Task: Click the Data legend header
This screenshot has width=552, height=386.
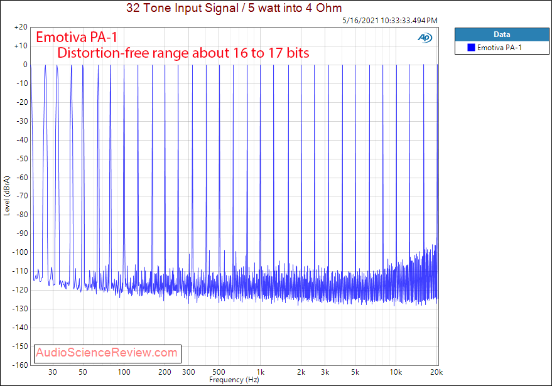Action: pyautogui.click(x=502, y=35)
